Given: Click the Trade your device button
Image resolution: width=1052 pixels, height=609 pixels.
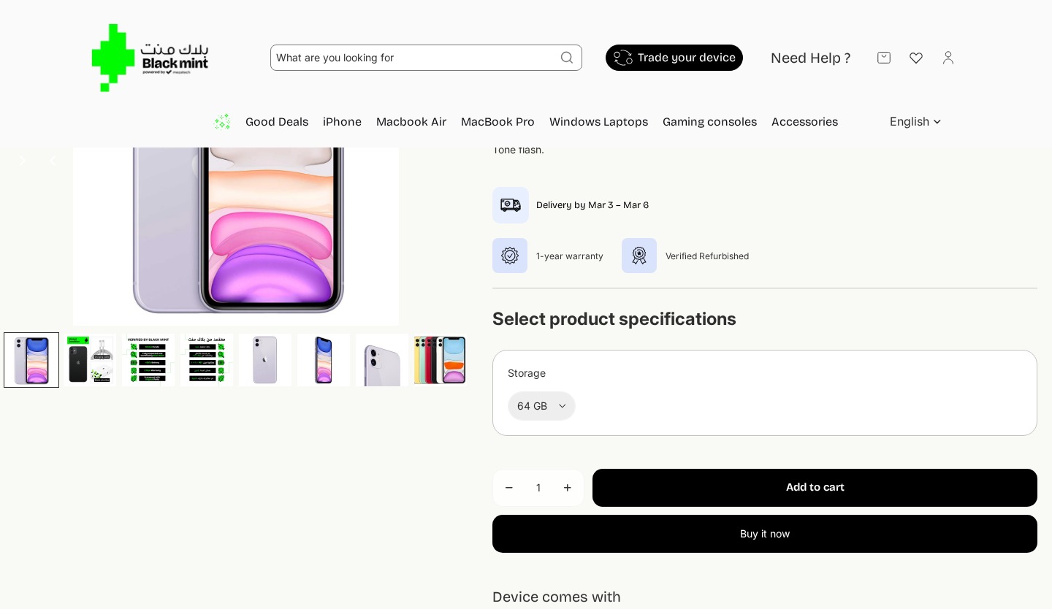Looking at the screenshot, I should [x=674, y=58].
